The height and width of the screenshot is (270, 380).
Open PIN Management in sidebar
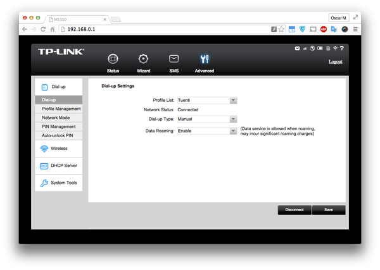point(59,126)
